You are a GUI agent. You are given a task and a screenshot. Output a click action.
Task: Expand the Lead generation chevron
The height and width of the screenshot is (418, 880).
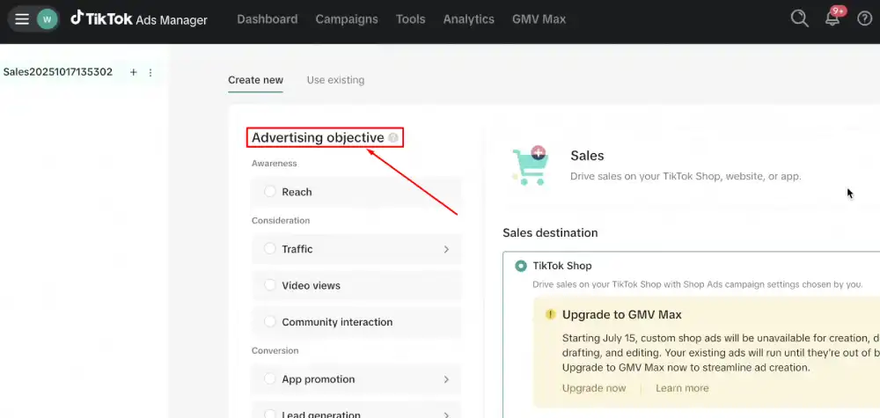(446, 414)
